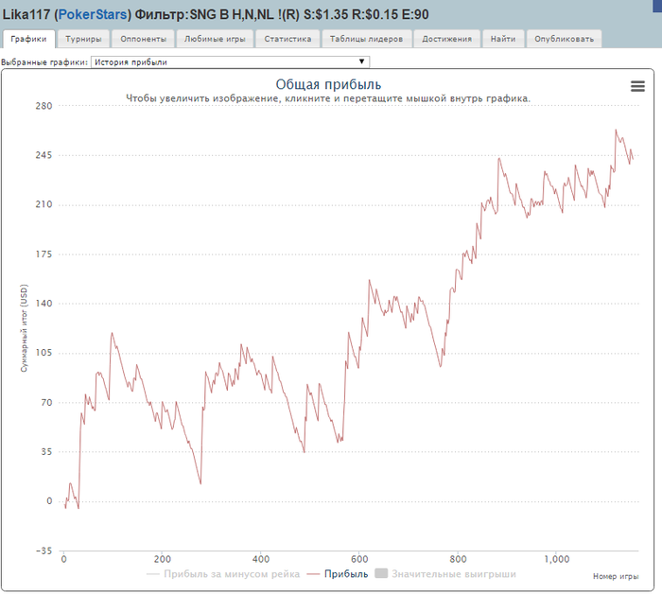This screenshot has width=662, height=594.
Task: Click the 105 y-axis label
Action: pyautogui.click(x=44, y=353)
